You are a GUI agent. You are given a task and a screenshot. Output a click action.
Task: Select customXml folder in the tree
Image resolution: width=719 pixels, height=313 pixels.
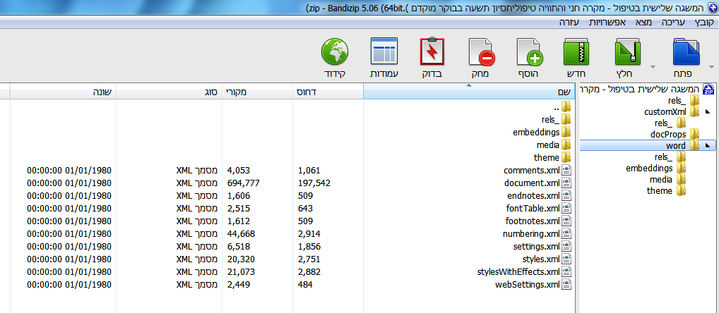(x=671, y=111)
